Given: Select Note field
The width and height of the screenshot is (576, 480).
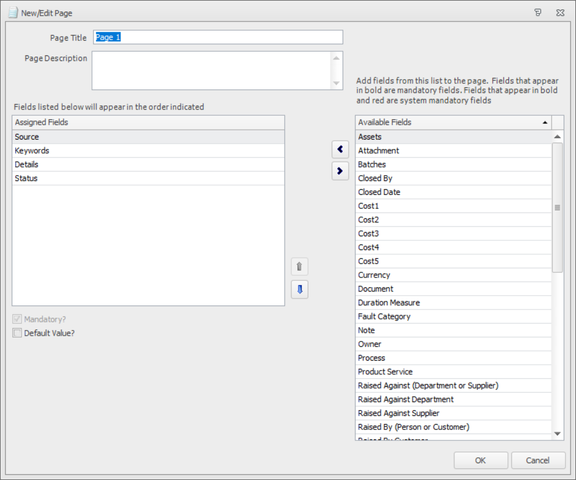Looking at the screenshot, I should coord(453,330).
